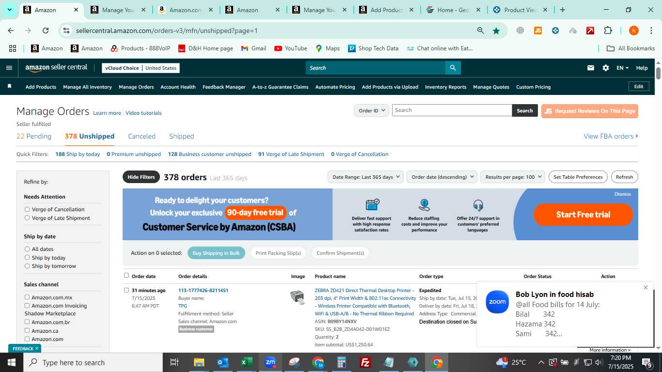The width and height of the screenshot is (662, 372).
Task: Click the Refresh button for orders
Action: (624, 177)
